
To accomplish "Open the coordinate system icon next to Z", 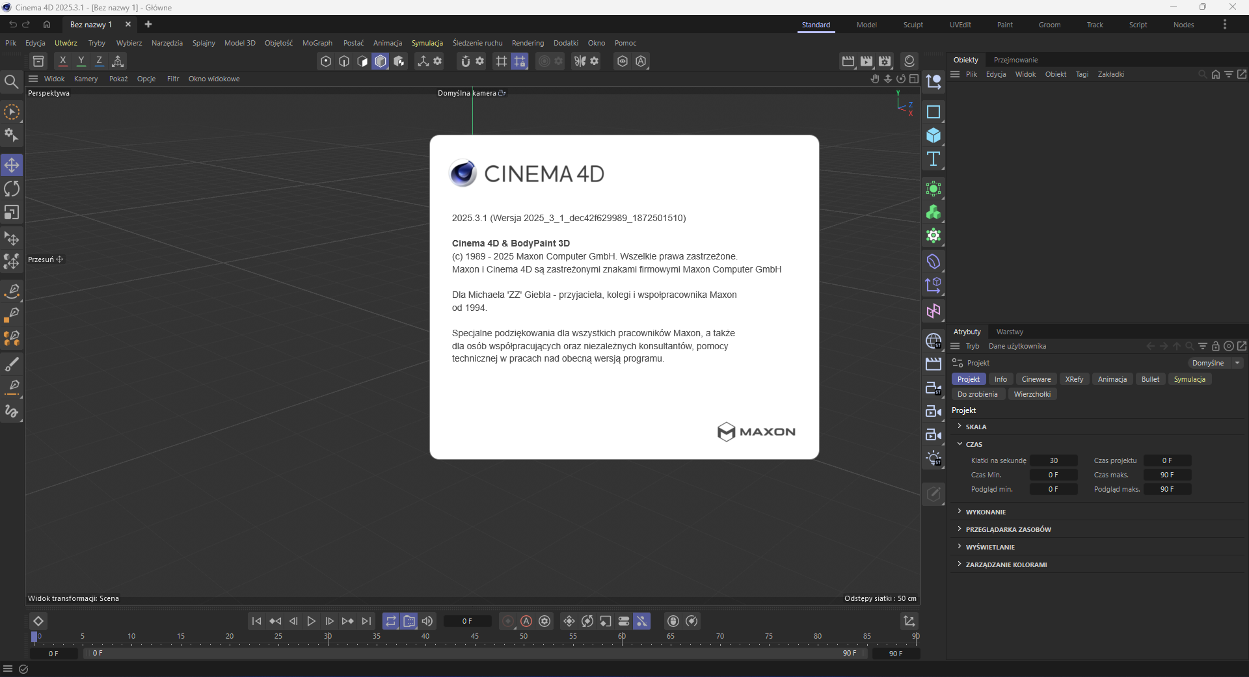I will point(118,61).
